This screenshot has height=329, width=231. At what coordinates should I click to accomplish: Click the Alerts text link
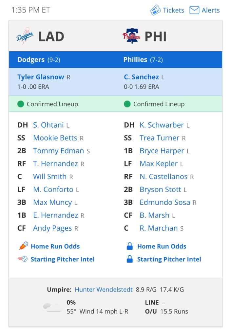210,10
